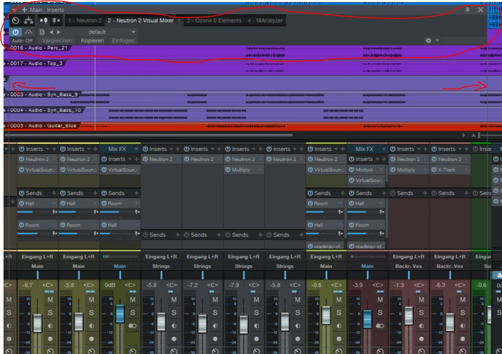Disable the X-Trem insert power button
Viewport: 502px width, 354px height.
click(x=434, y=170)
